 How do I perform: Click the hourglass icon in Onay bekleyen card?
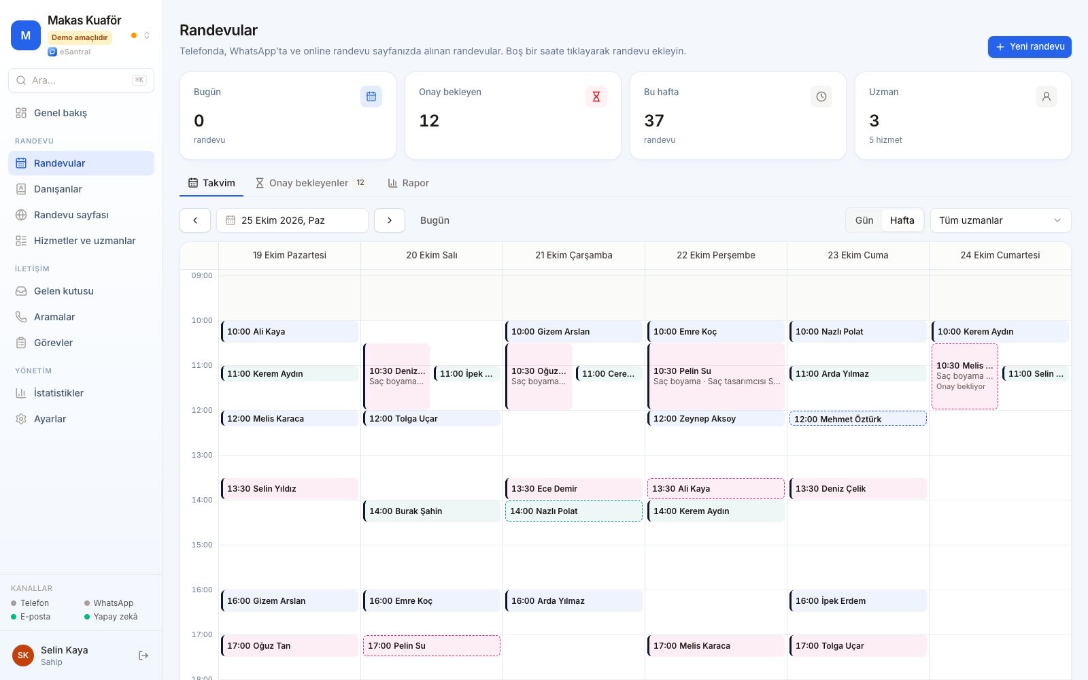pos(596,97)
